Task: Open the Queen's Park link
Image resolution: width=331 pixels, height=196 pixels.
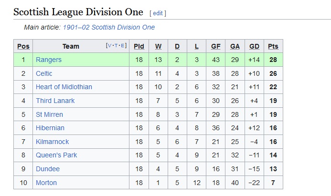Action: pyautogui.click(x=56, y=155)
